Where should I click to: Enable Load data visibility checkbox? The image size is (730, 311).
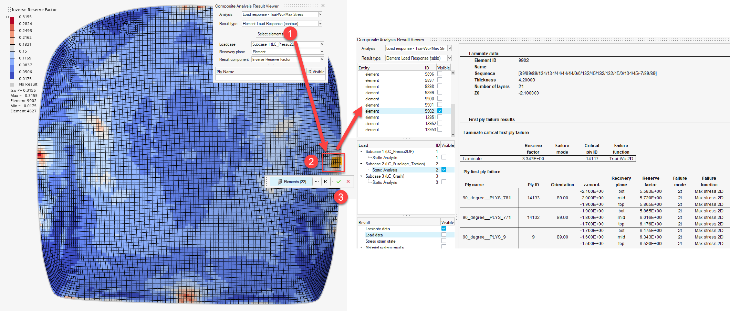click(444, 235)
